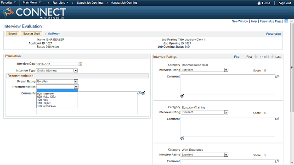Image resolution: width=294 pixels, height=165 pixels.
Task: Click the Home house icon
Action: coord(259,3)
